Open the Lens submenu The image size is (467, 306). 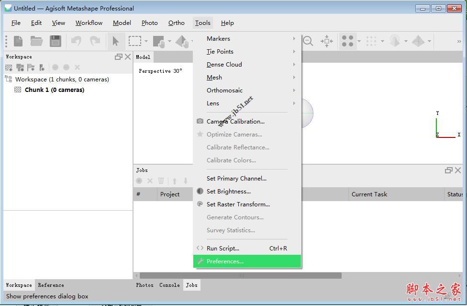247,103
